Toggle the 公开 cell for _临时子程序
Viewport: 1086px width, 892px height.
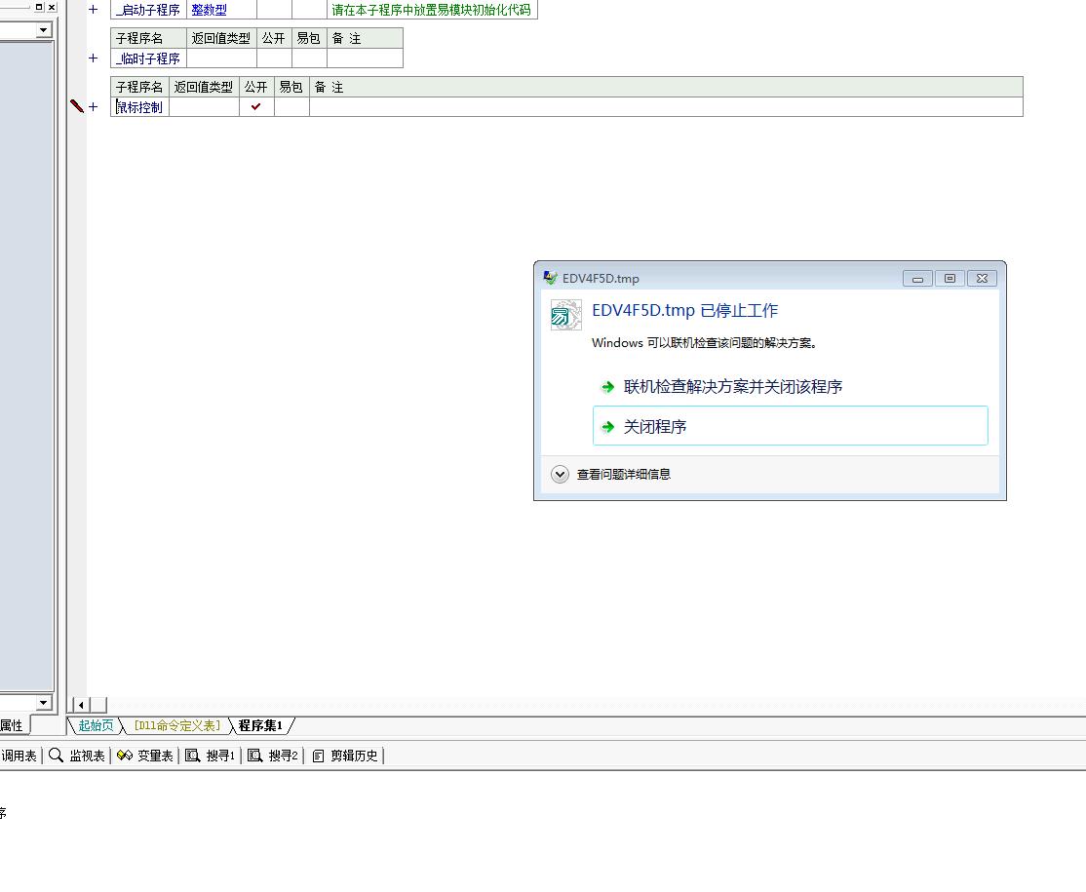coord(273,58)
